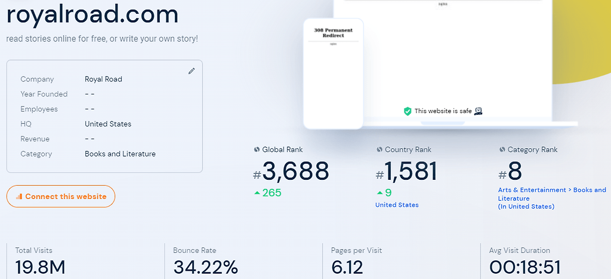Image resolution: width=611 pixels, height=279 pixels.
Task: Click the HQ value 'United States'
Action: [x=108, y=124]
